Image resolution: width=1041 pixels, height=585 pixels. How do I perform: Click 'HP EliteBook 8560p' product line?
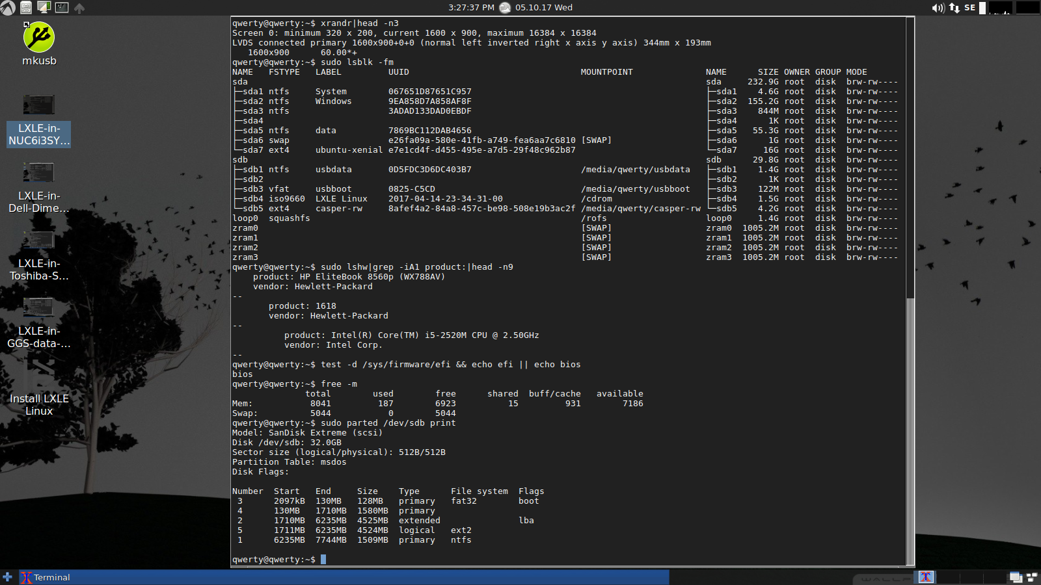point(349,277)
